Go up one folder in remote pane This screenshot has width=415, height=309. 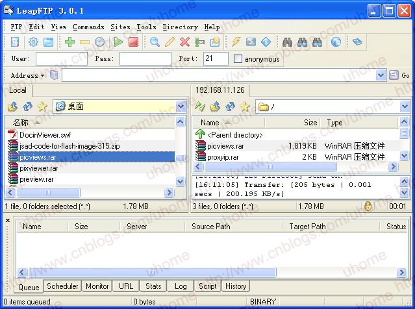(215, 106)
